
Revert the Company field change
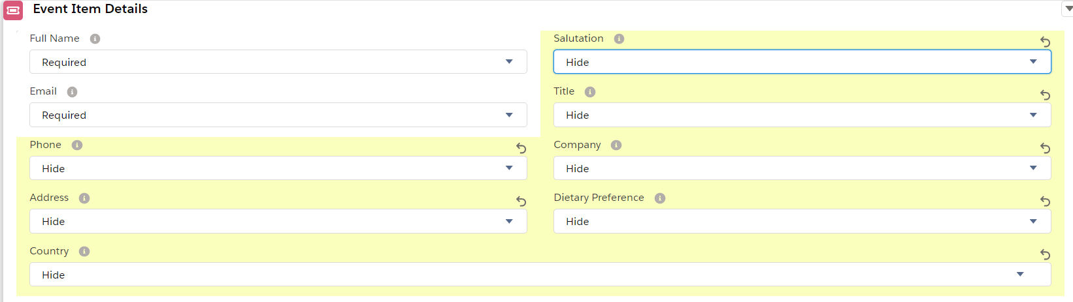[x=1045, y=149]
